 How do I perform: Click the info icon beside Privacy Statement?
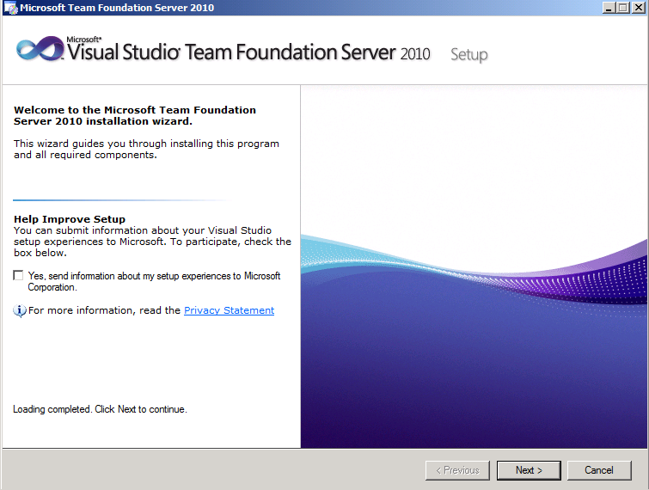[x=20, y=310]
